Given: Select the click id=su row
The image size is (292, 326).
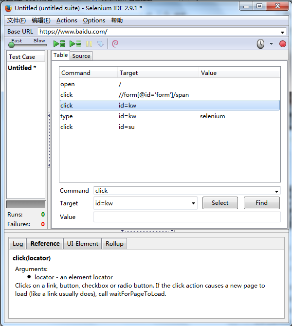Looking at the screenshot, I should pyautogui.click(x=170, y=127).
